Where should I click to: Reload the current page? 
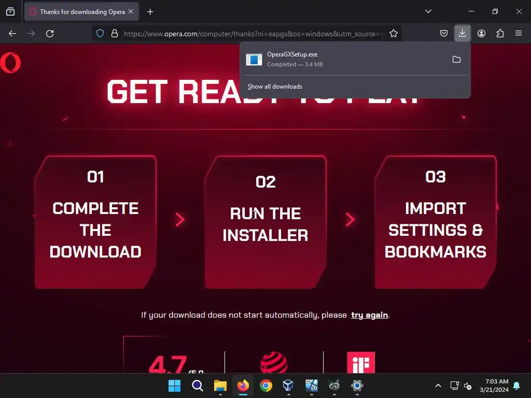[x=50, y=34]
